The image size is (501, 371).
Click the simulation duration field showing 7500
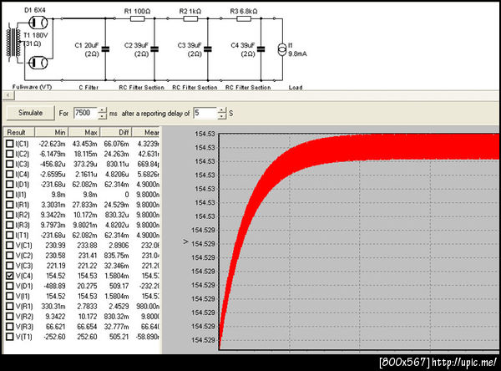[x=85, y=113]
